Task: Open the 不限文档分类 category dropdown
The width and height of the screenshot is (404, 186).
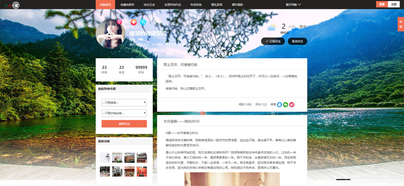Action: click(x=124, y=113)
